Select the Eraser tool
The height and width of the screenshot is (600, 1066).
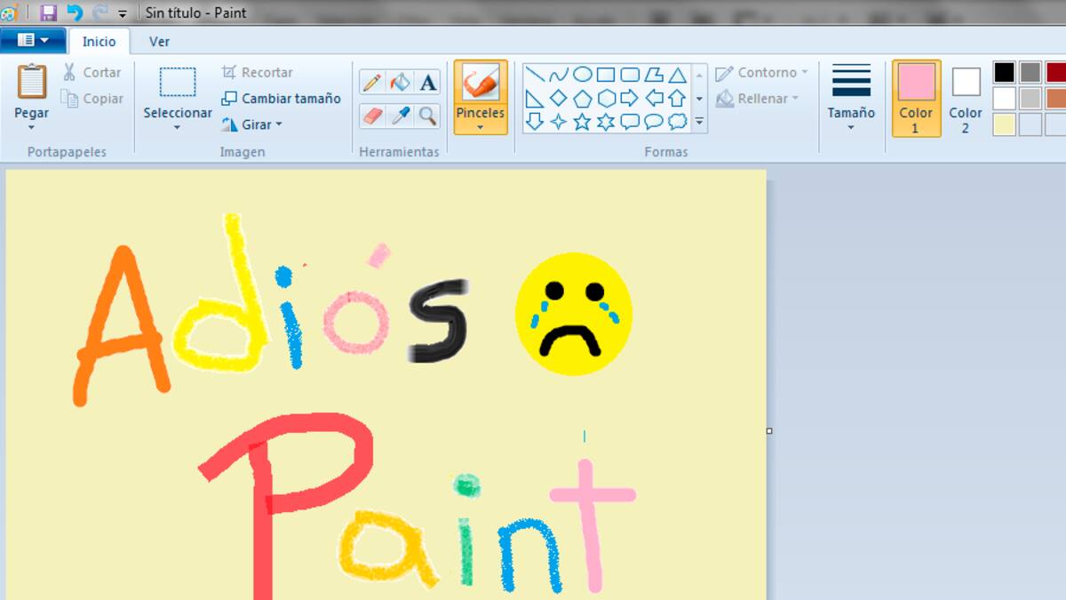click(372, 116)
